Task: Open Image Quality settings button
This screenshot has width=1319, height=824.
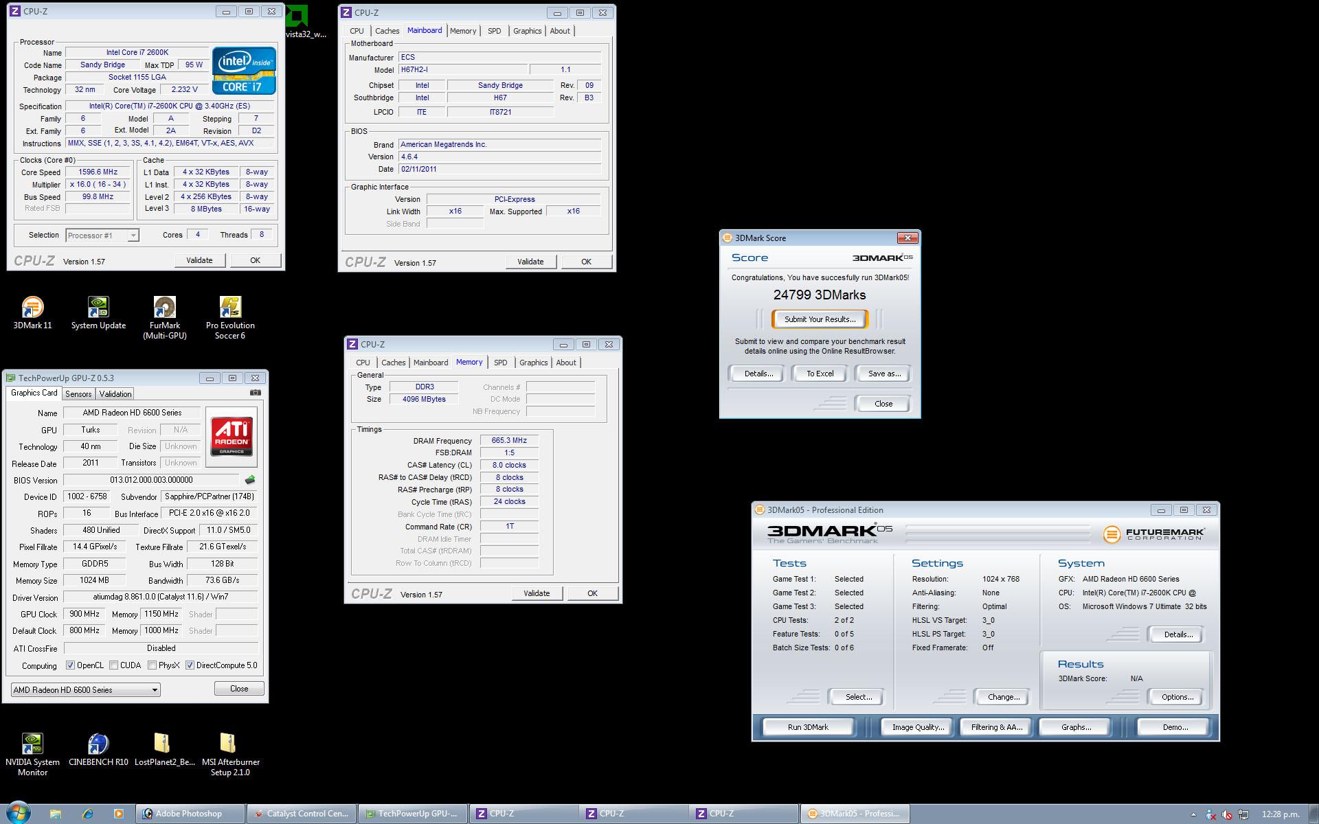Action: [918, 727]
